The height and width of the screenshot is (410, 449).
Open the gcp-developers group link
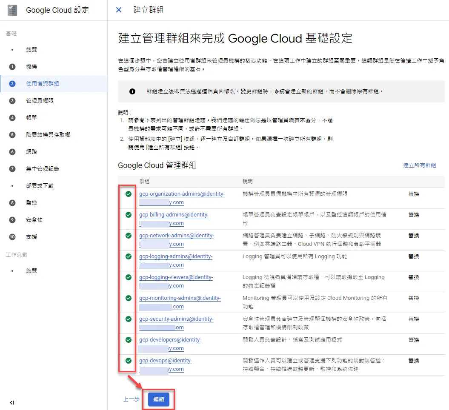pos(170,344)
